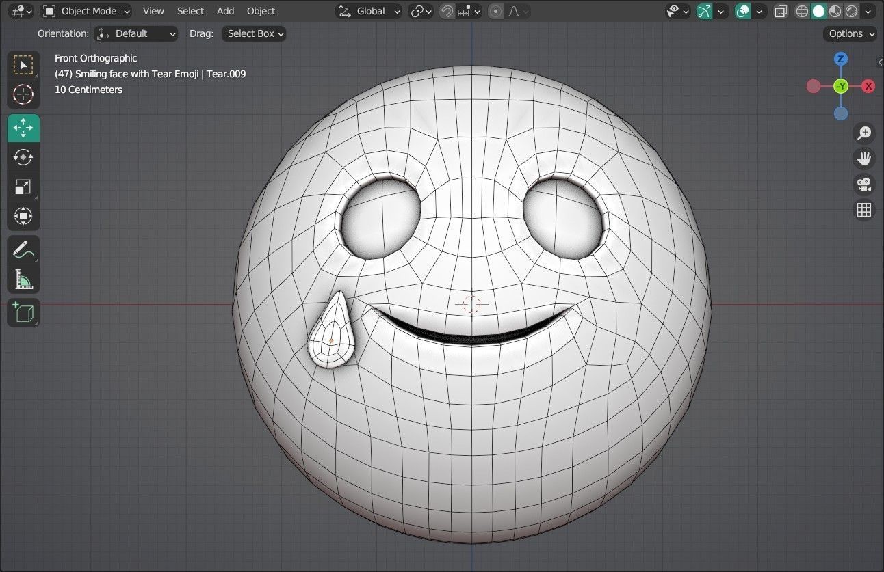This screenshot has width=884, height=572.
Task: Switch perspective/orthographic grid icon
Action: point(864,210)
